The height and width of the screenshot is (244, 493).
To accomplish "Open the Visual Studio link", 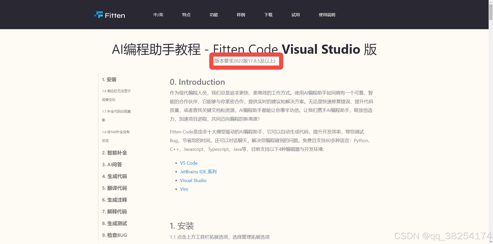I will pyautogui.click(x=193, y=180).
